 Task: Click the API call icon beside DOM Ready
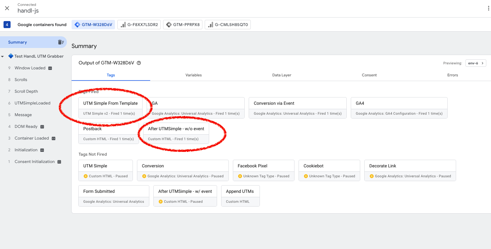coord(42,127)
